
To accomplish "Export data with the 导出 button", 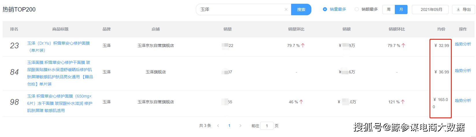I will (x=464, y=9).
